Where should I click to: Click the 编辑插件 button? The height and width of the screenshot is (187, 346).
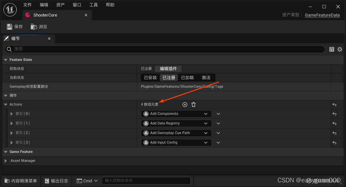168,69
